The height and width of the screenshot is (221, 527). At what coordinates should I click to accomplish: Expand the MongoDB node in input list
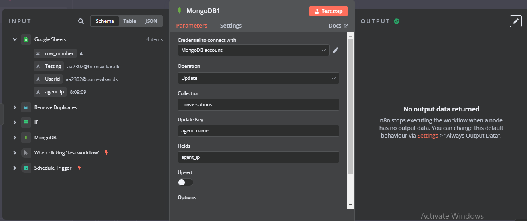click(x=14, y=138)
